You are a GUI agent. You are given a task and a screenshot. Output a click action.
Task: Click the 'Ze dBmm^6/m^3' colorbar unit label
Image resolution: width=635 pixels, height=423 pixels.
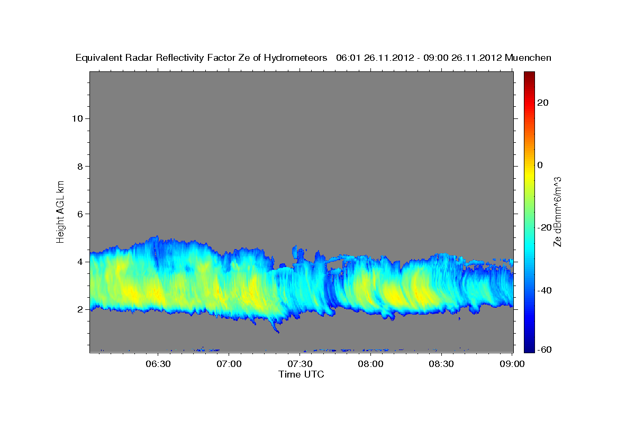pos(557,212)
